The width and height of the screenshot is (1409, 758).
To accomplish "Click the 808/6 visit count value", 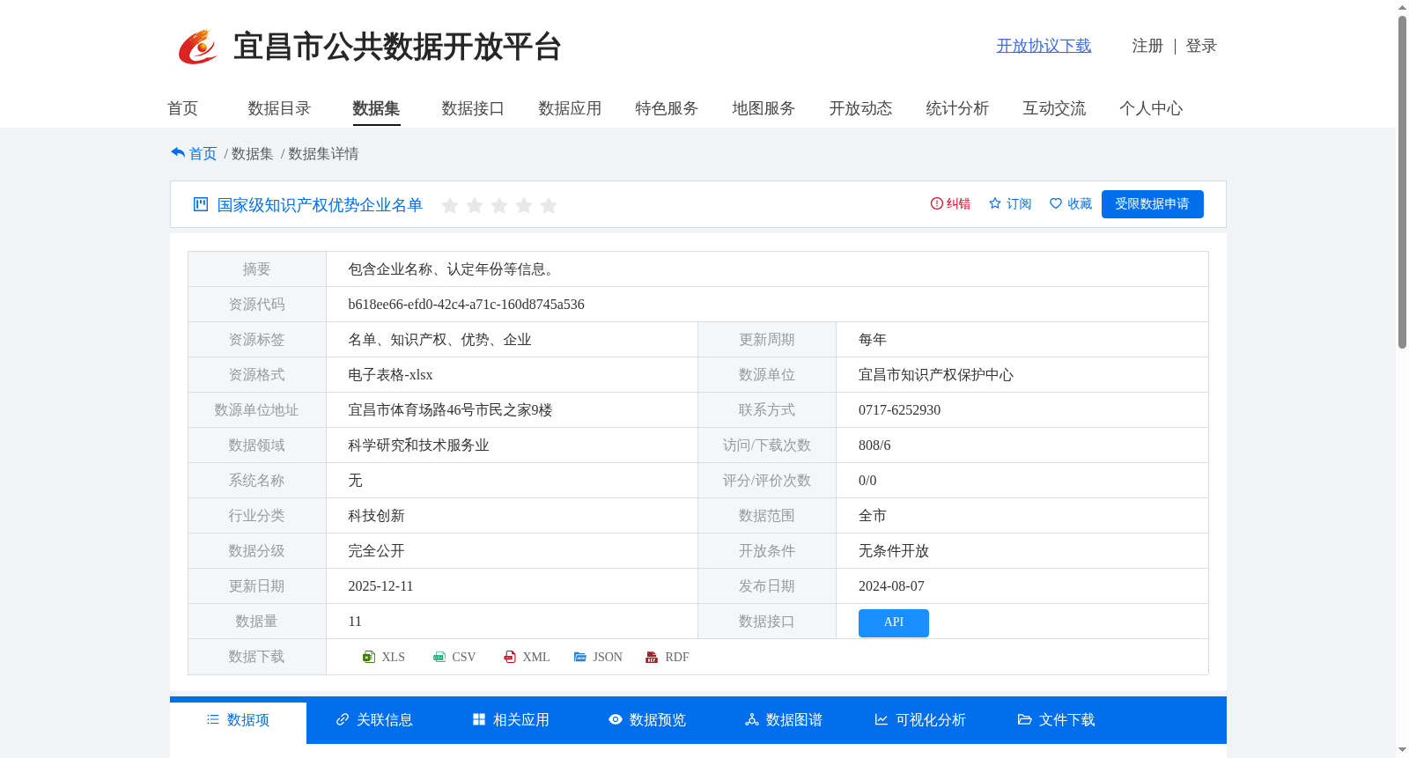I will tap(874, 445).
